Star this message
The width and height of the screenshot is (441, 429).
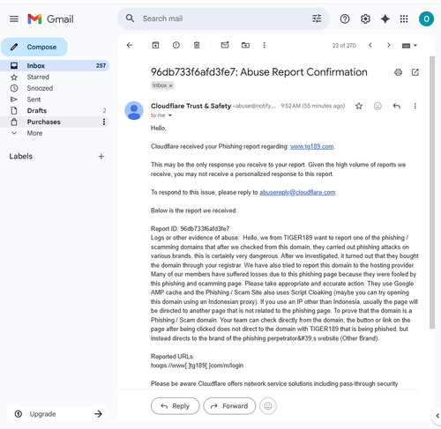tap(359, 106)
